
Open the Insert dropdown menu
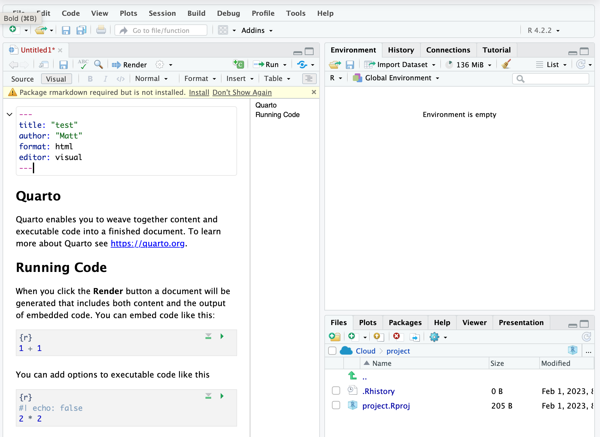point(240,79)
